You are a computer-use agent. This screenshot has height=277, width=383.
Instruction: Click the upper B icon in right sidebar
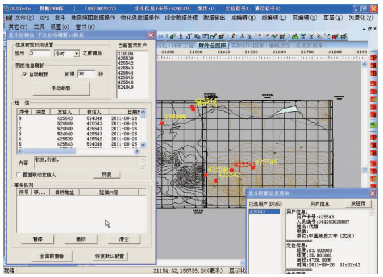point(374,73)
